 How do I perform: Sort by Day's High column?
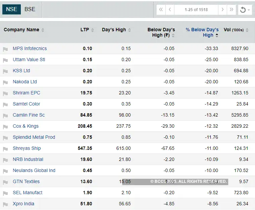click(129, 30)
